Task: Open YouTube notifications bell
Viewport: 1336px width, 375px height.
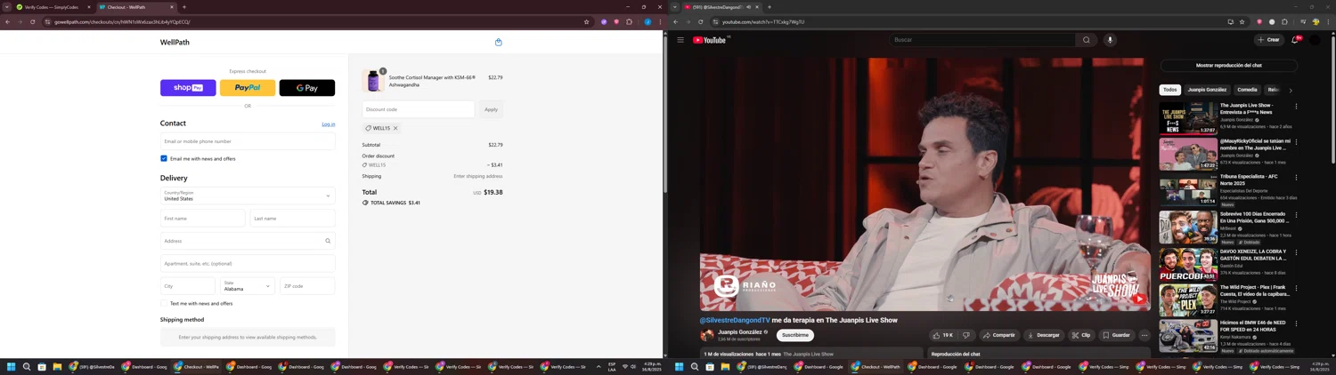Action: click(x=1295, y=40)
